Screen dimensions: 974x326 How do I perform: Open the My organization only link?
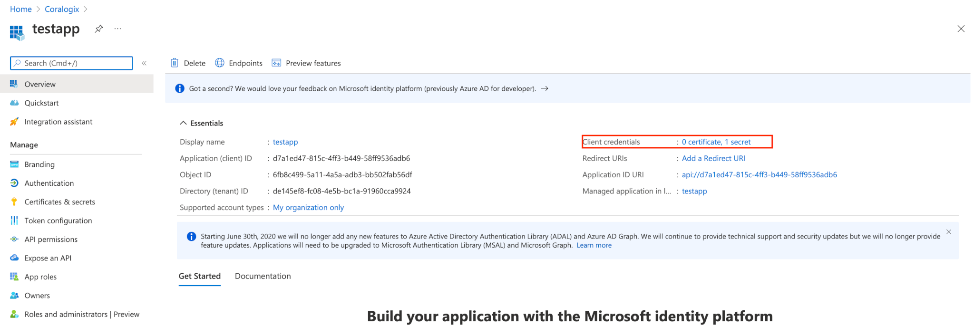click(308, 208)
